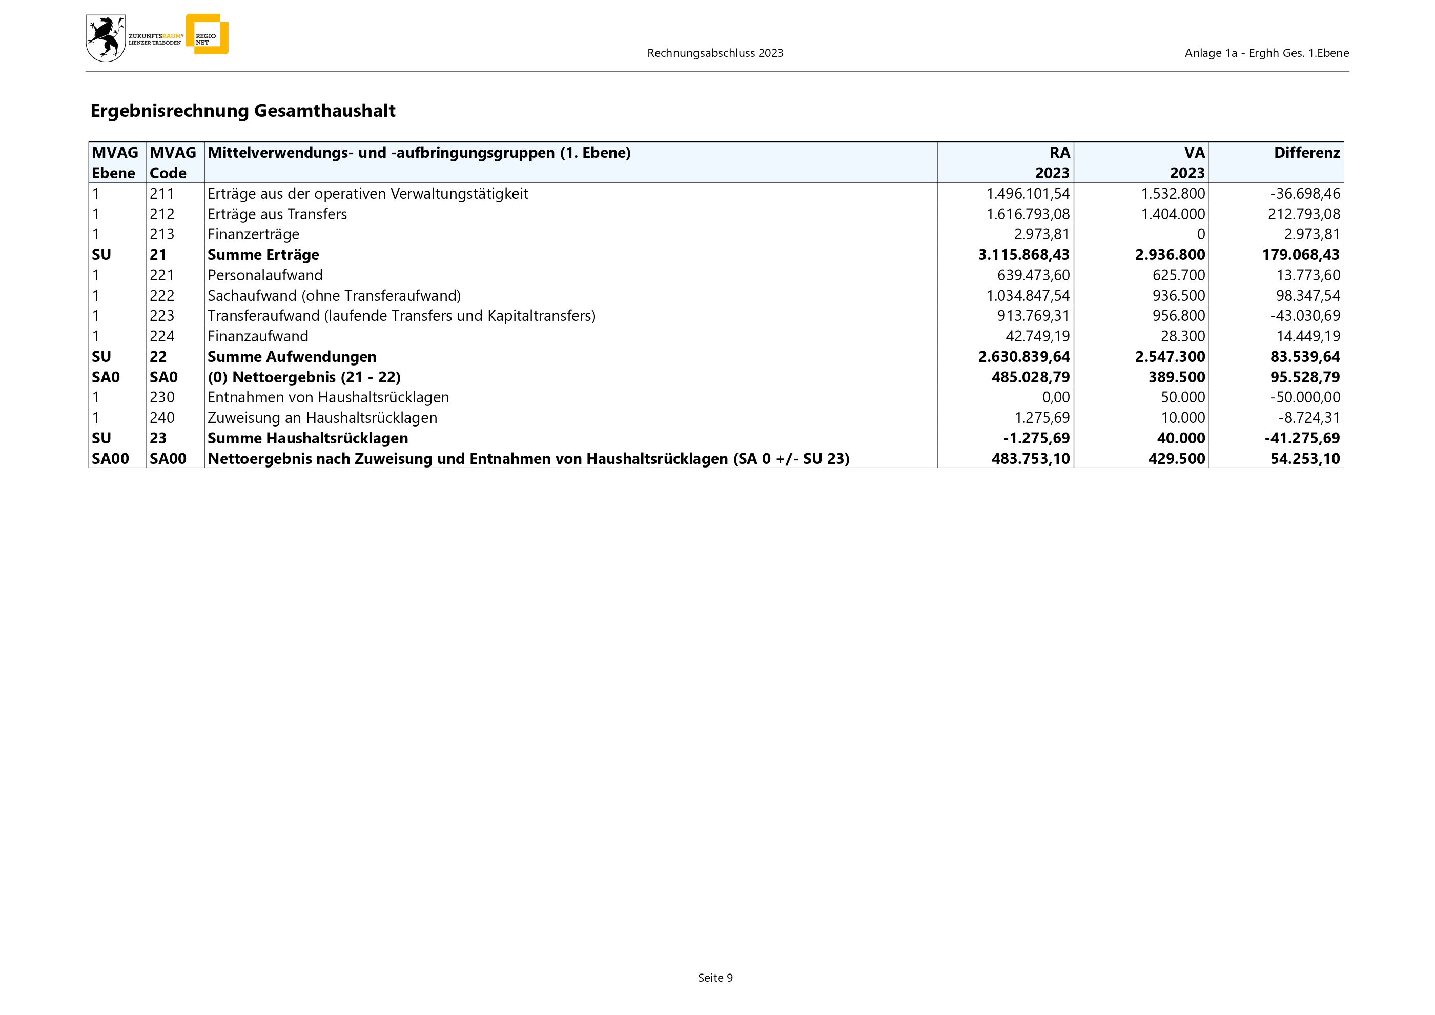1435x1015 pixels.
Task: Click the Rechnungsabschluss 2023 header text
Action: click(x=715, y=53)
